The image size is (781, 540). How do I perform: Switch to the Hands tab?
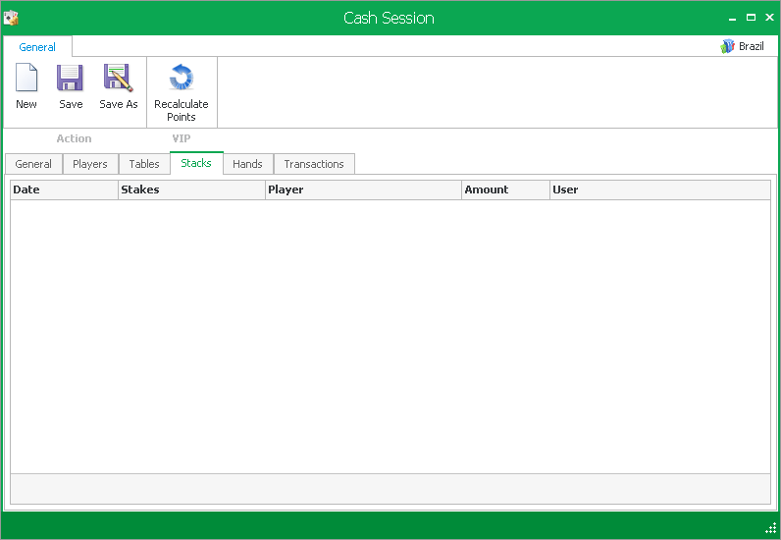point(247,164)
